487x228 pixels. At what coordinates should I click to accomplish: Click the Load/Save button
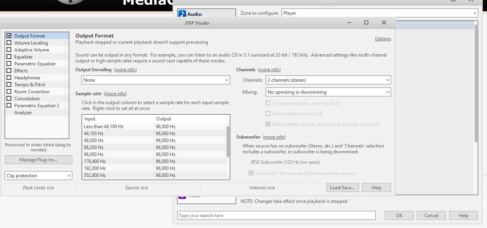pos(342,187)
